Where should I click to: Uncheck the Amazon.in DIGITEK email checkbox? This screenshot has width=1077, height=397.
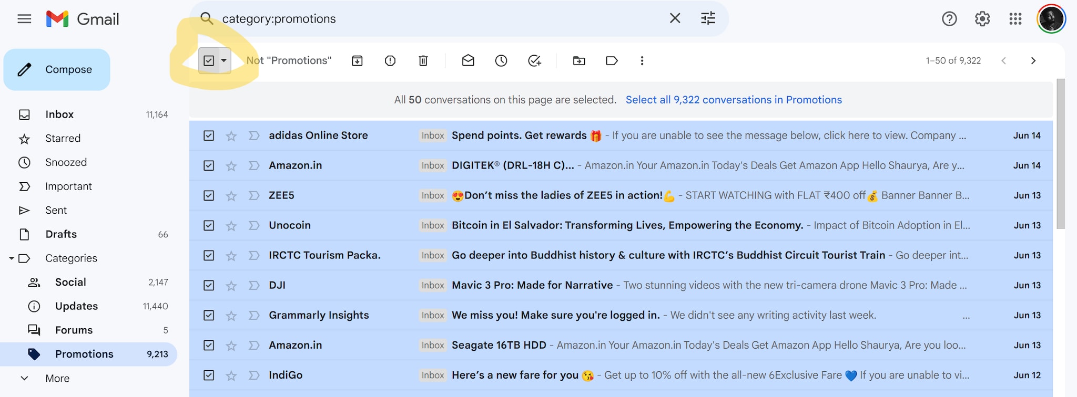[209, 165]
